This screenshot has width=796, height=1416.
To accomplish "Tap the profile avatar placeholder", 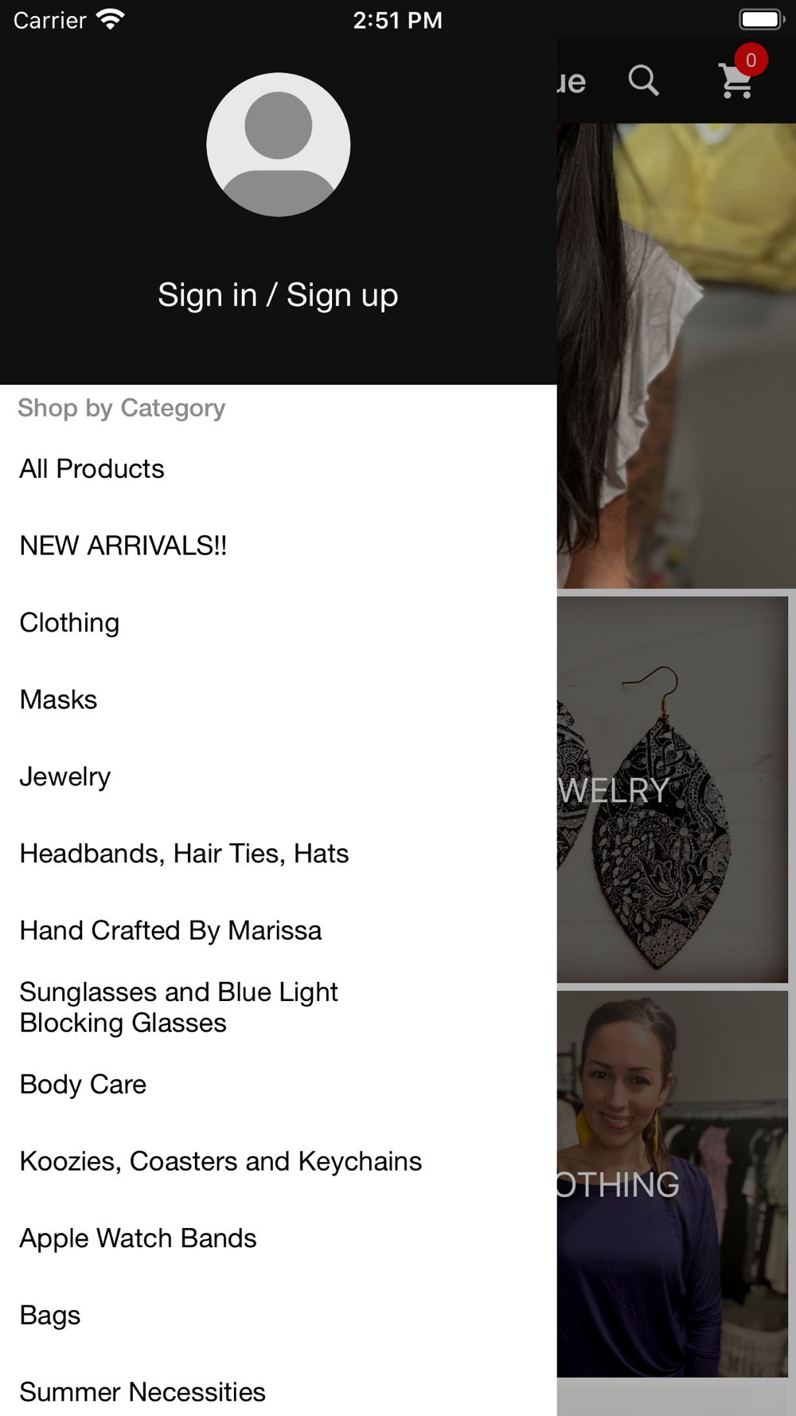I will click(278, 144).
